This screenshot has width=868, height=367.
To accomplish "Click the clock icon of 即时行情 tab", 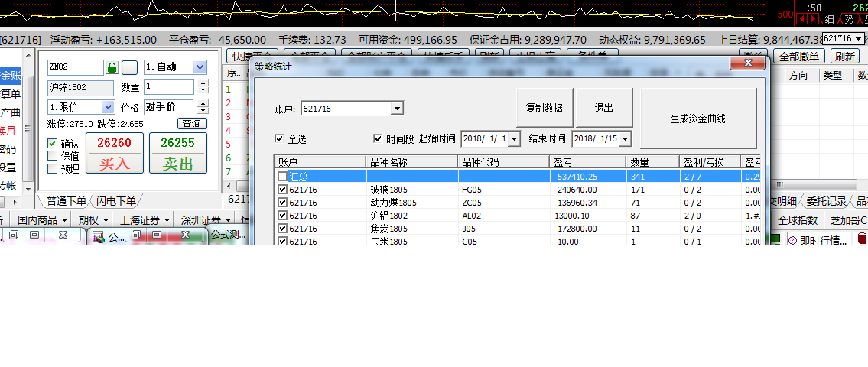I will coord(793,240).
